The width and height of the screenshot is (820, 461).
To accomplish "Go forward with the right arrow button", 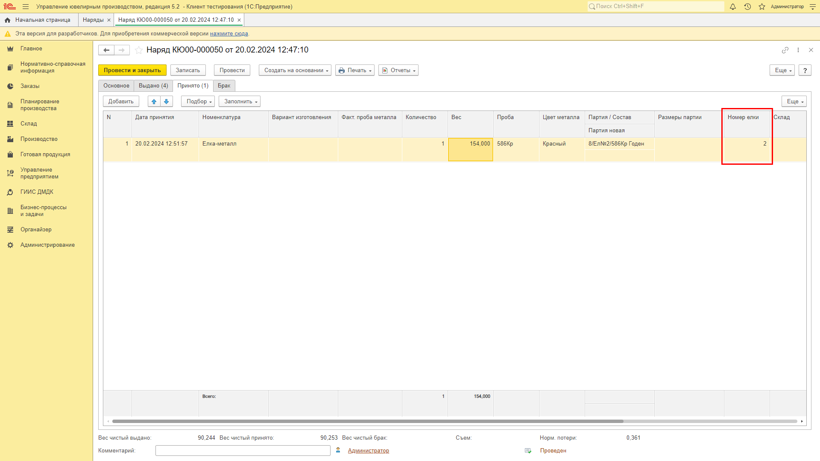I will click(x=122, y=50).
